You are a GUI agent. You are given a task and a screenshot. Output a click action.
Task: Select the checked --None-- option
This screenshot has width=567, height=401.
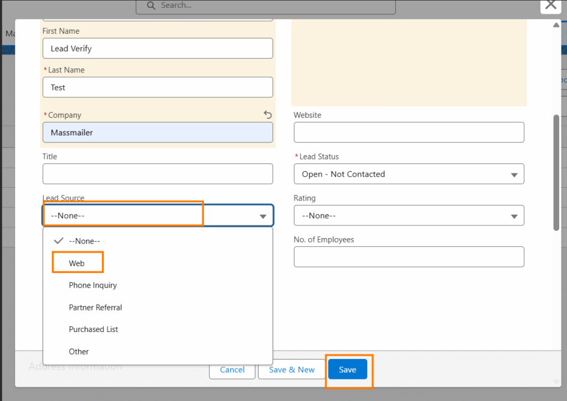[84, 241]
